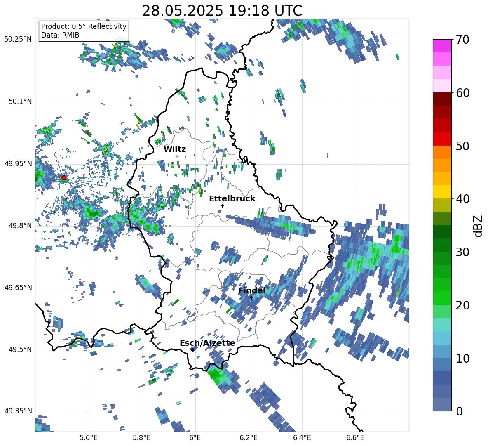Click the 40 value on colorbar
This screenshot has height=446, width=488.
(x=462, y=199)
